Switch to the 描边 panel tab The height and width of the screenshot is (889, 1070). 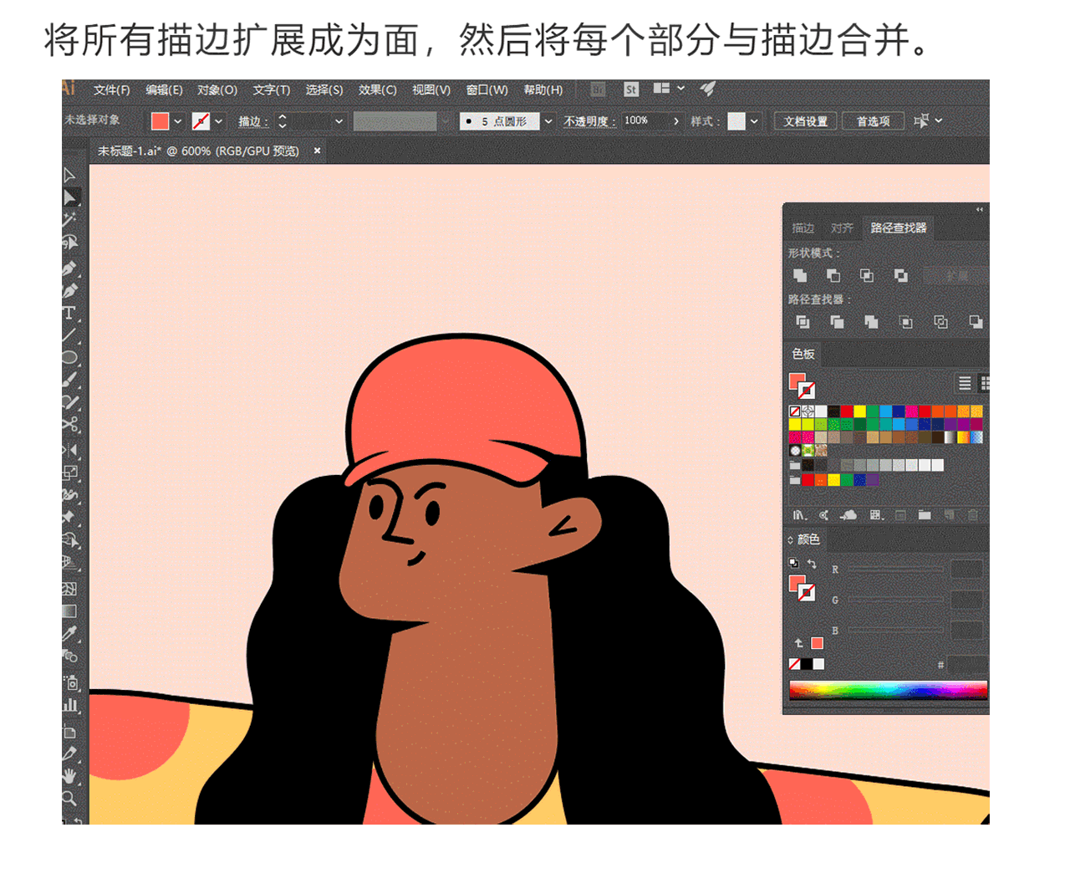click(803, 227)
